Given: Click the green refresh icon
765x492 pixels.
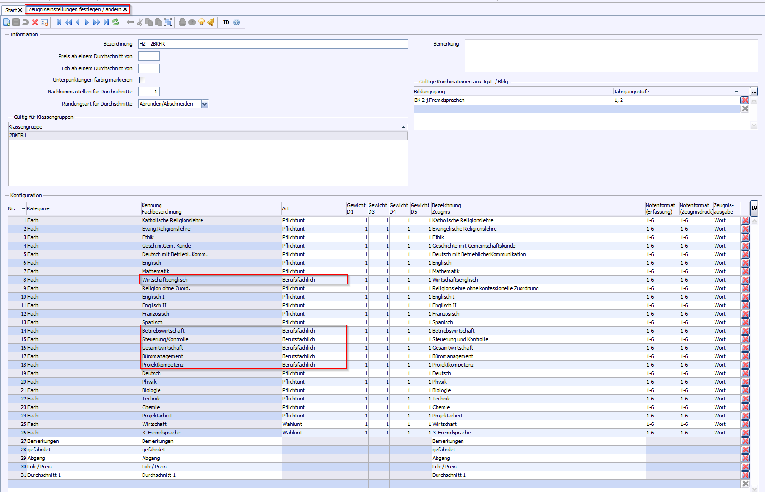Looking at the screenshot, I should (116, 22).
